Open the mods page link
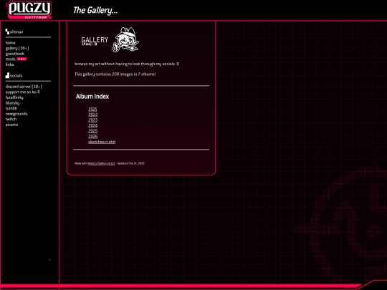This screenshot has width=387, height=290. coord(10,59)
